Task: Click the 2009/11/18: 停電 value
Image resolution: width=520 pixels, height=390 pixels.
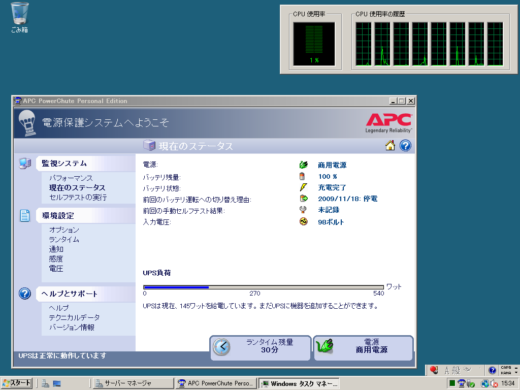Action: (347, 199)
